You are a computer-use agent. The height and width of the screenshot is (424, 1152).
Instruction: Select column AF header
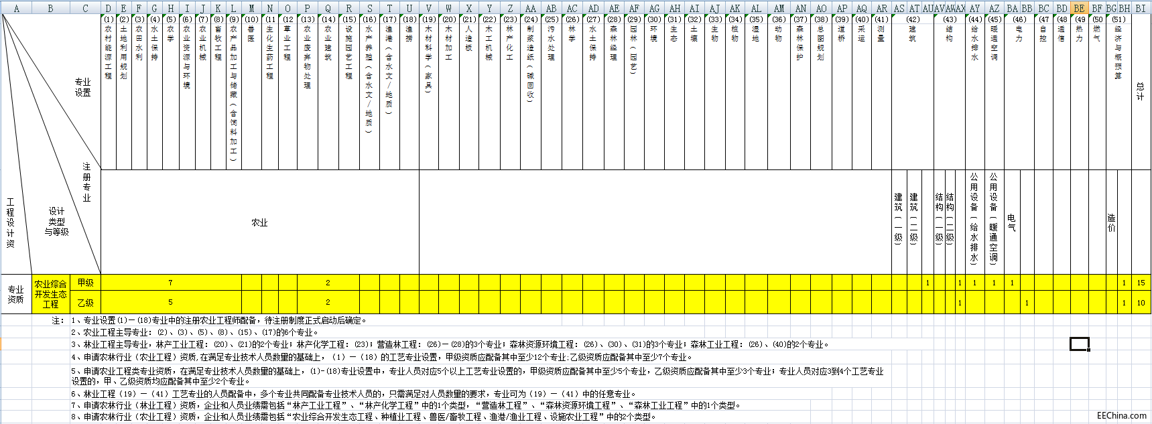[634, 8]
